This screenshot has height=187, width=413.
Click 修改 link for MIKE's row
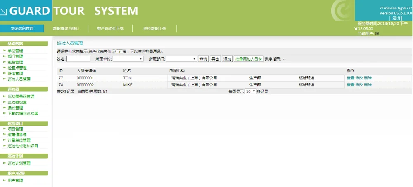point(359,85)
